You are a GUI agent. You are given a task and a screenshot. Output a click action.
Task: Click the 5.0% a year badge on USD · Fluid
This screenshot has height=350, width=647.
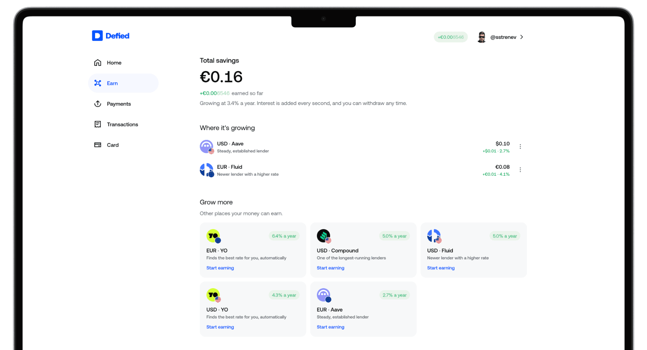pyautogui.click(x=505, y=236)
